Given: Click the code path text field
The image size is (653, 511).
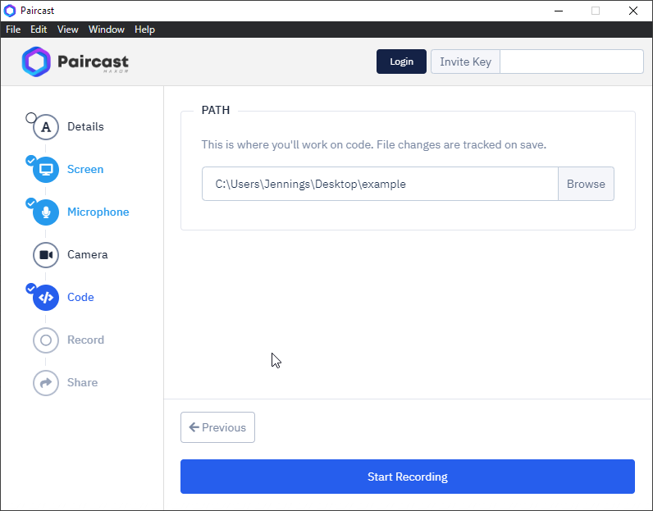Looking at the screenshot, I should click(x=380, y=185).
